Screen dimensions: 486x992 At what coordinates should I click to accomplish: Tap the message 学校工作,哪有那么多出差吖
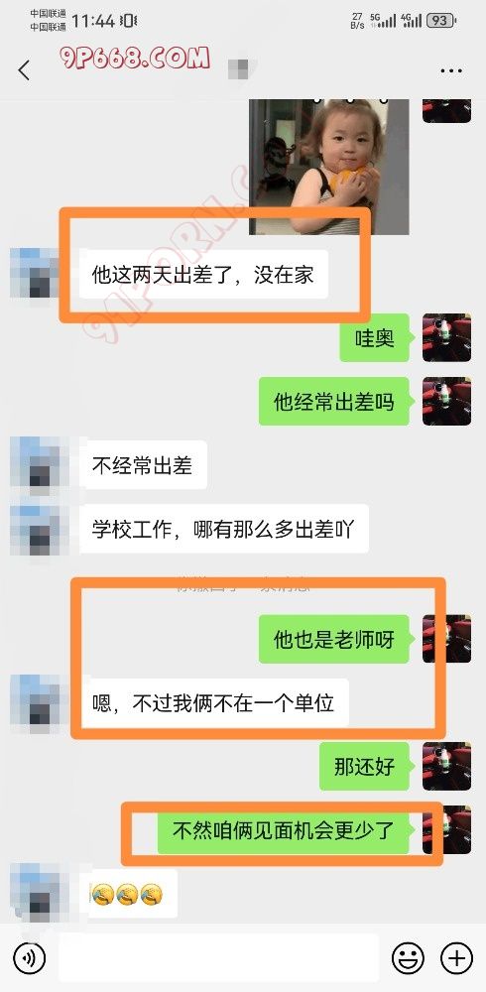tap(223, 529)
